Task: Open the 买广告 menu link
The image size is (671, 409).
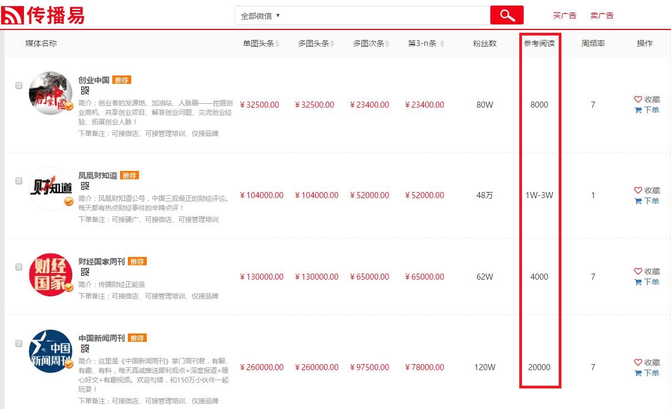Action: (x=564, y=16)
